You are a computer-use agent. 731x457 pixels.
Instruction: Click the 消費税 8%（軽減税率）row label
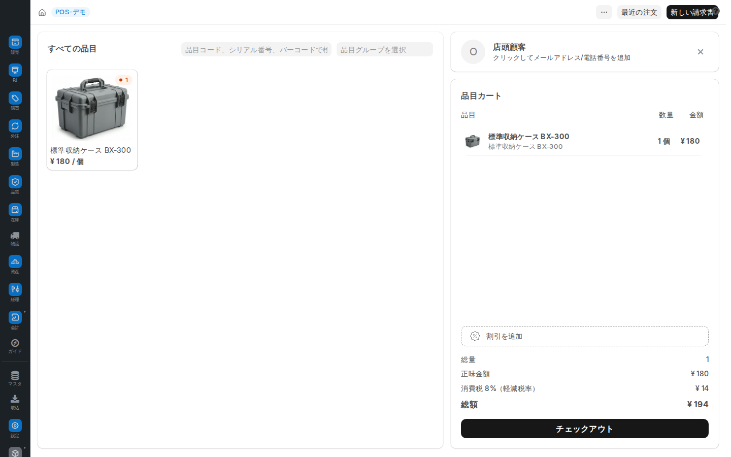[500, 388]
